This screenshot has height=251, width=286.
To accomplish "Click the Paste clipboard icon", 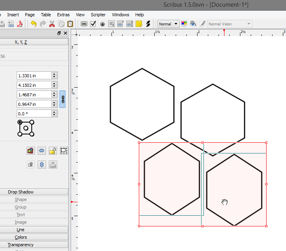I will [x=70, y=24].
